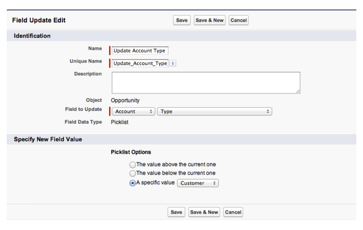
Task: Open the Account object dropdown
Action: (x=133, y=112)
